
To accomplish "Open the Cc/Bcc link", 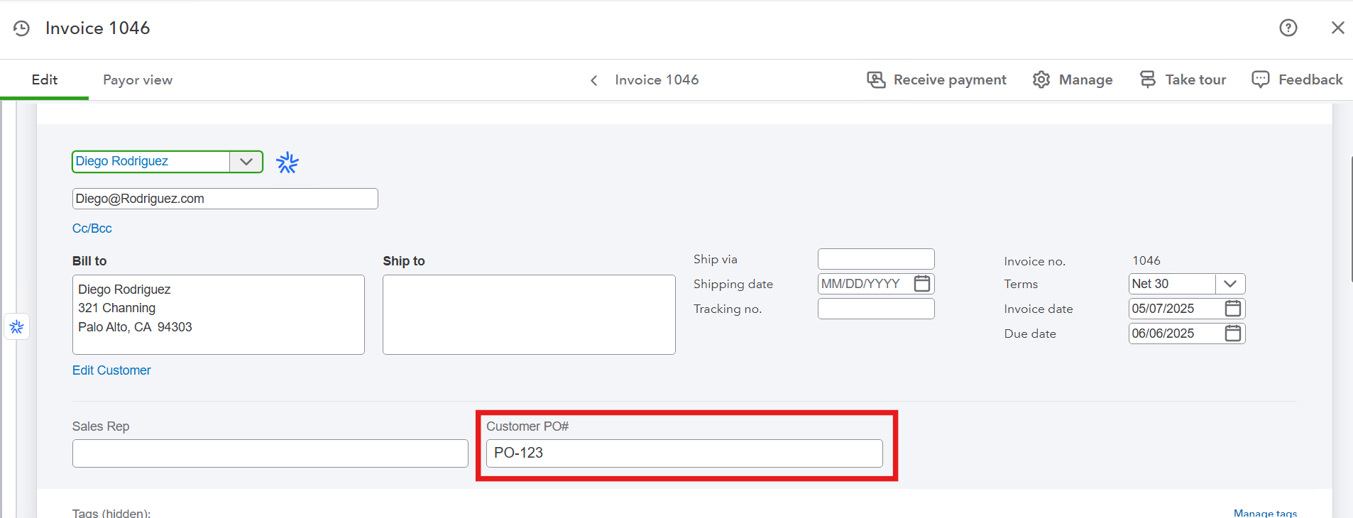I will click(92, 228).
